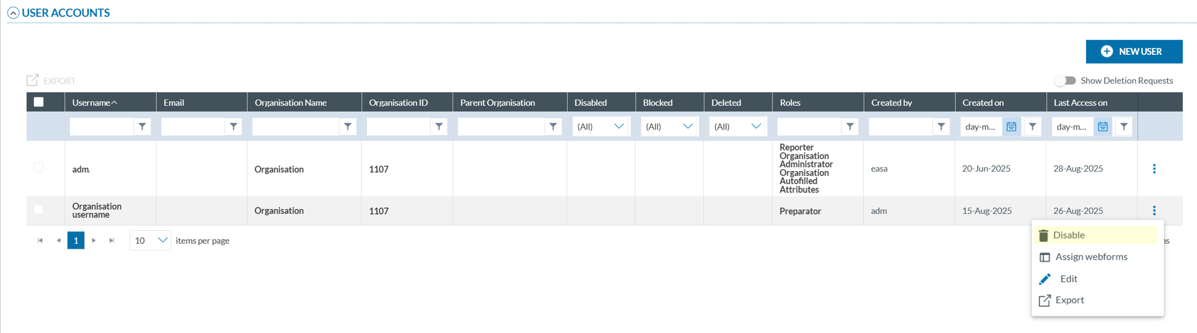Select the checkbox for adm. user row
Image resolution: width=1197 pixels, height=333 pixels.
[39, 167]
